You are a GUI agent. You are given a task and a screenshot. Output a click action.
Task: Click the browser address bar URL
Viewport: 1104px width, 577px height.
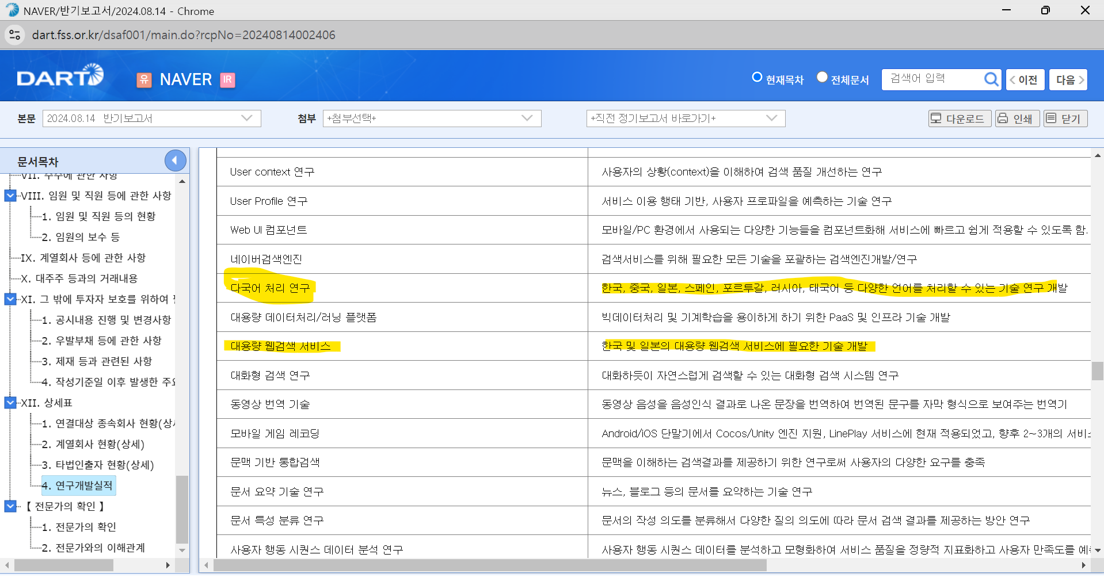tap(184, 35)
